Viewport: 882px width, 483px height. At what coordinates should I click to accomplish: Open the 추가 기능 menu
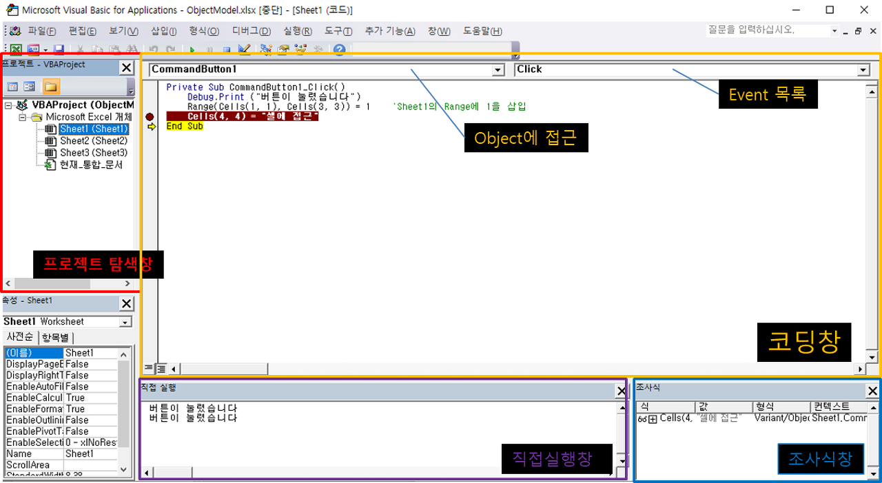[390, 31]
